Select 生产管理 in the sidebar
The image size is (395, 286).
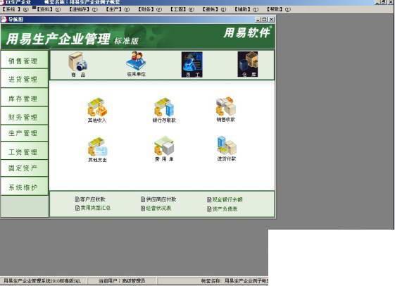coord(24,133)
